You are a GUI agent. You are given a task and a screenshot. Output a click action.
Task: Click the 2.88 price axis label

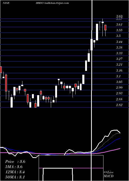coord(119,99)
